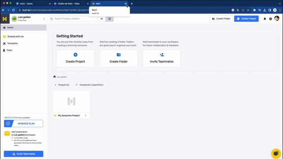This screenshot has height=159, width=283.
Task: Switch to the Diseño sin título - Video tab
Action: [71, 4]
